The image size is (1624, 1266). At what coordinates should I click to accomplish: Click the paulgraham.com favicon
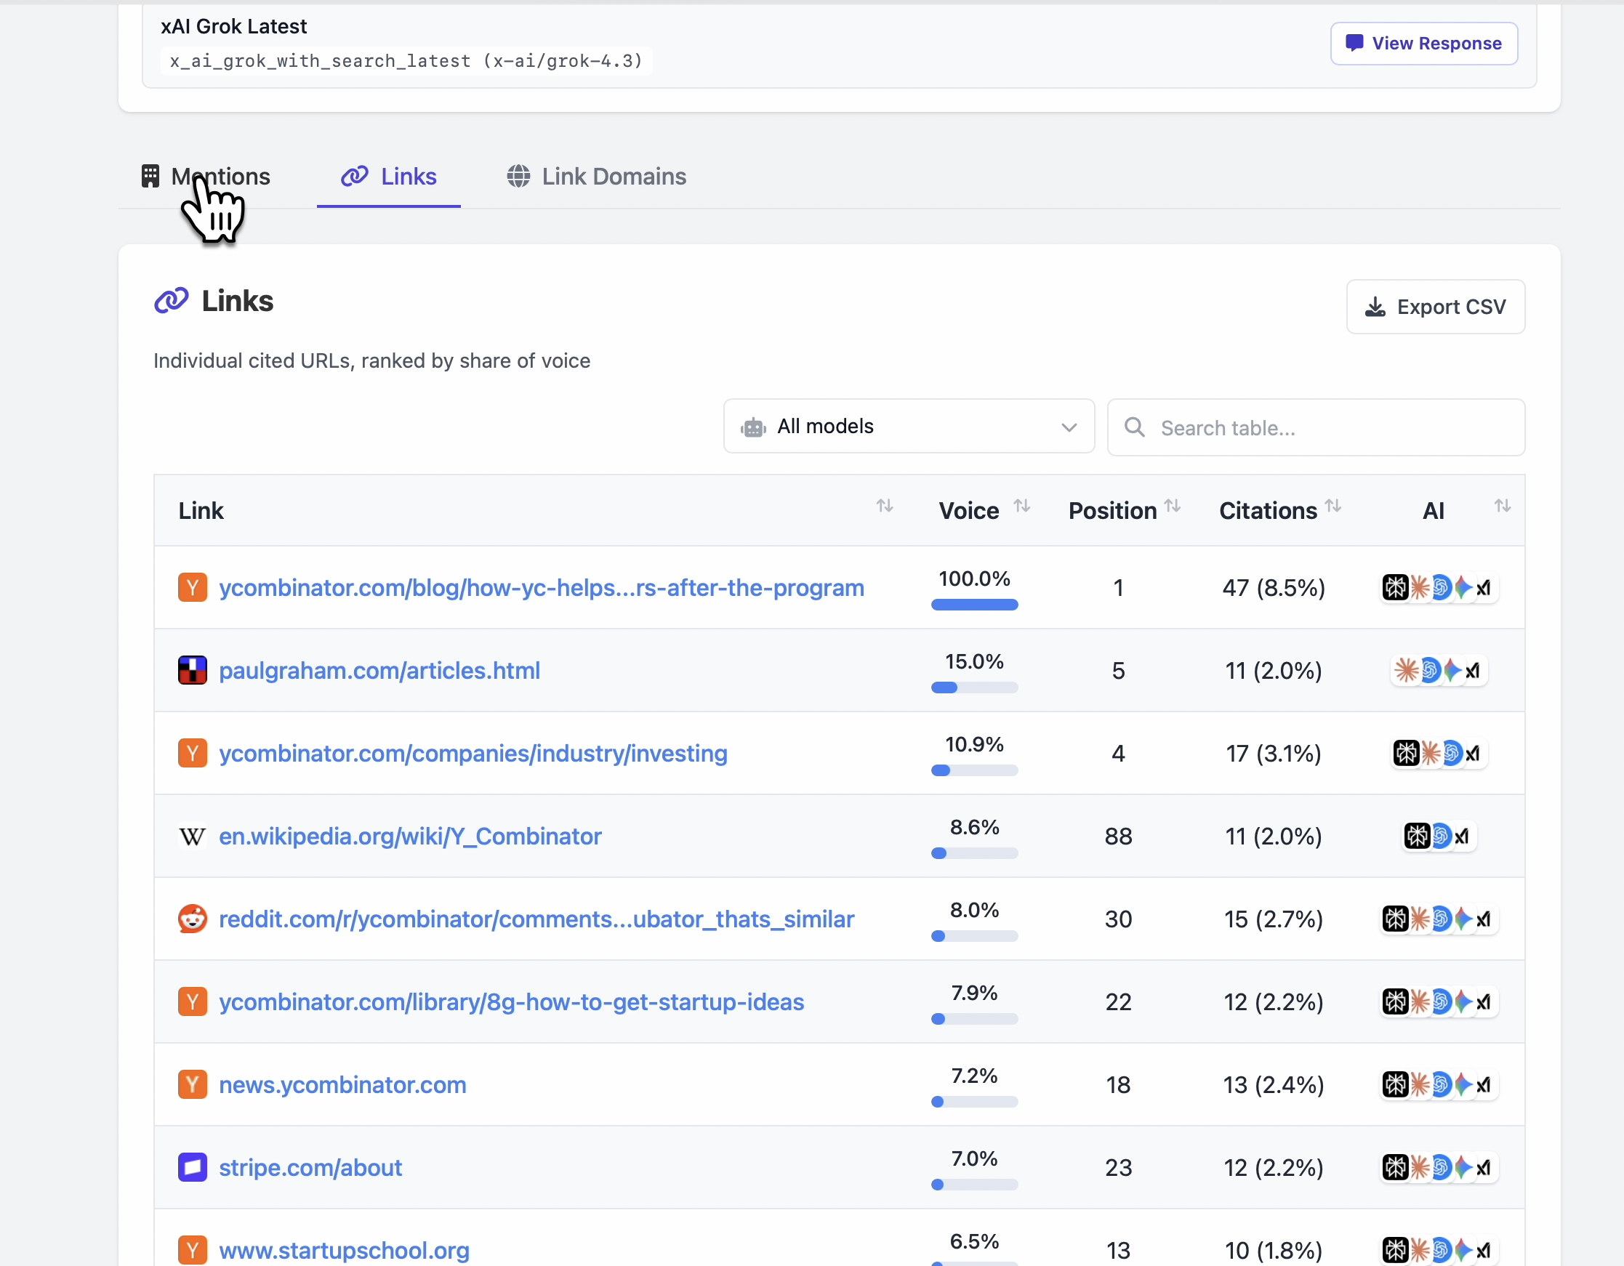point(193,670)
